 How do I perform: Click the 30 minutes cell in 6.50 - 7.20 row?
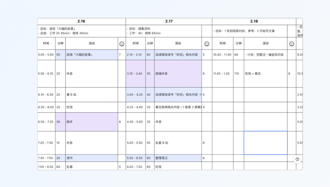pos(61,122)
